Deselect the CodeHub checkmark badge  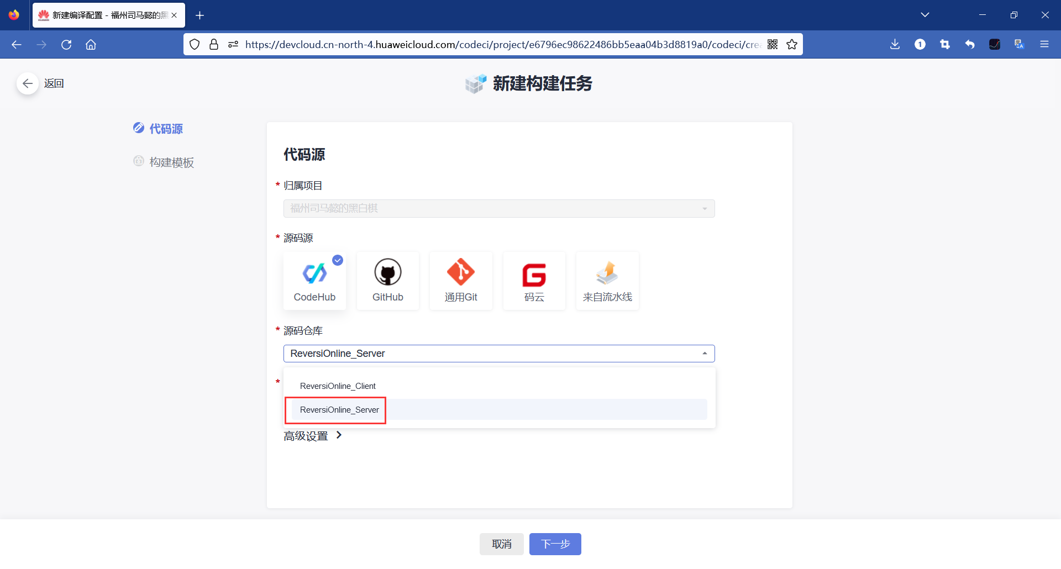point(338,260)
